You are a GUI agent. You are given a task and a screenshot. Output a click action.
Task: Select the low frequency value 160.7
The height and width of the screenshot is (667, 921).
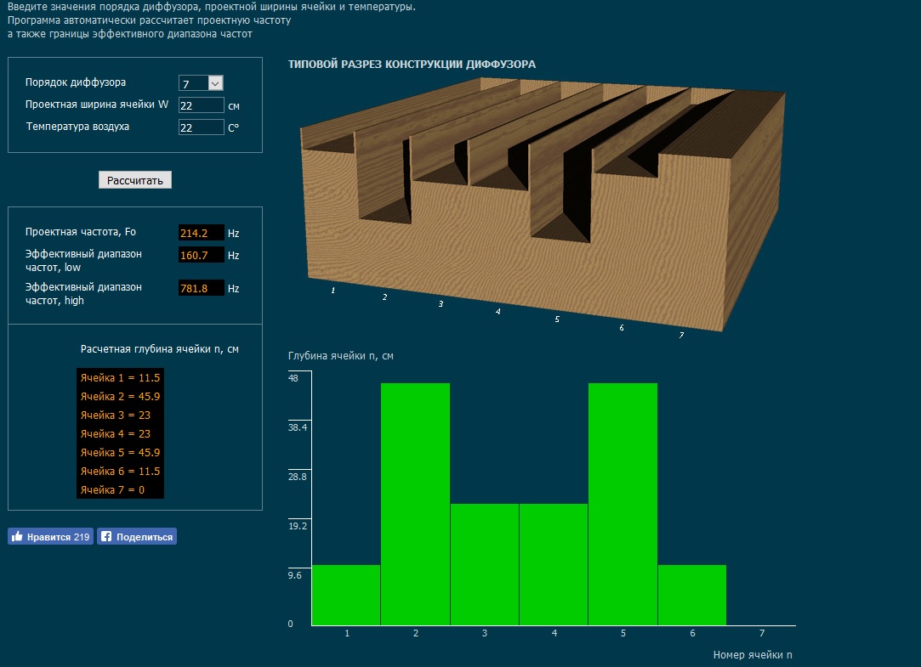(201, 255)
